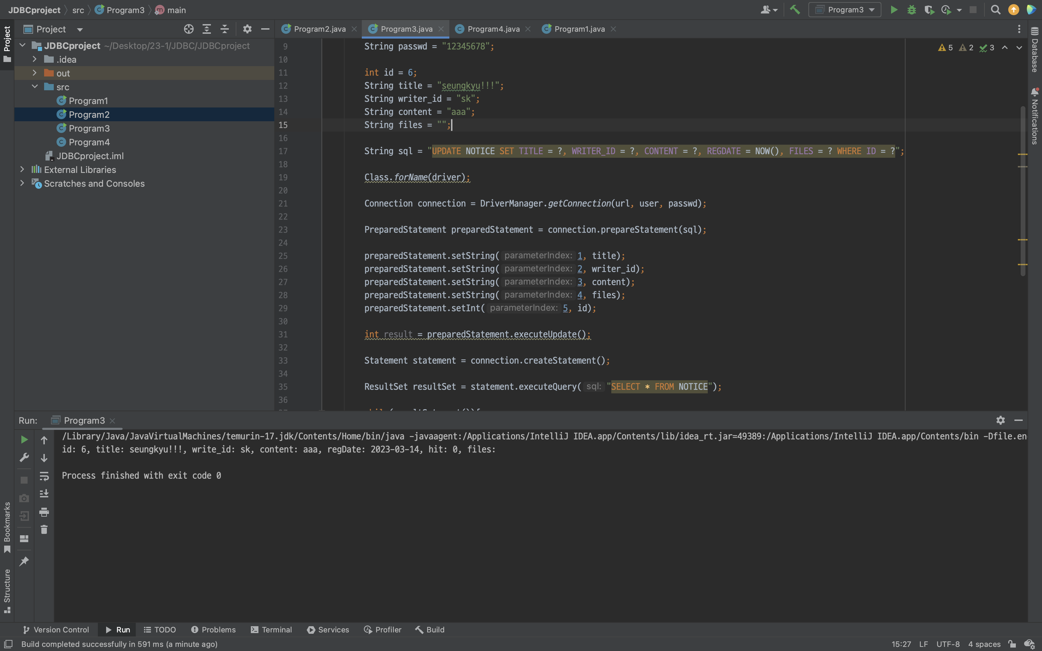Toggle Scroll to End in console
This screenshot has height=651, width=1042.
pos(44,494)
